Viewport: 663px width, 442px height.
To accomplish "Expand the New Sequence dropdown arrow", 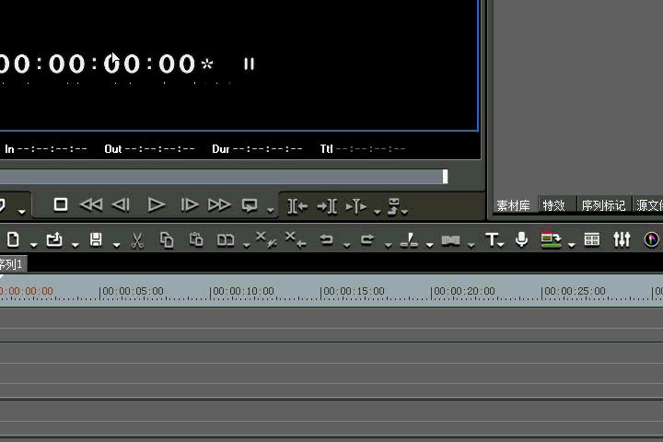I will (x=33, y=244).
